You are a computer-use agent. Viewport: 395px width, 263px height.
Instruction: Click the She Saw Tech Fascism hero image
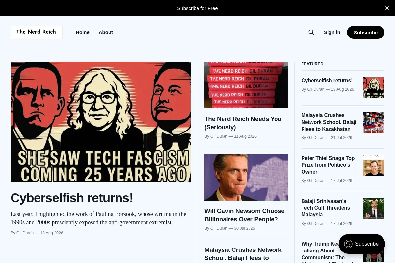click(100, 122)
